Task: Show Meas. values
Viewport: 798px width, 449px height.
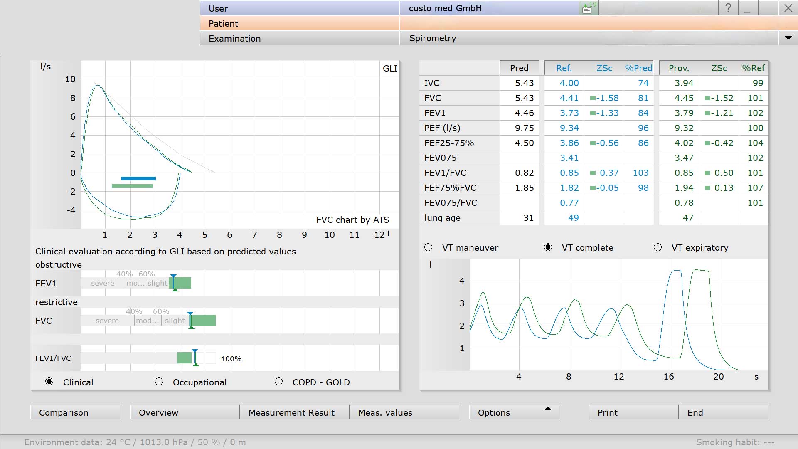Action: [x=404, y=412]
